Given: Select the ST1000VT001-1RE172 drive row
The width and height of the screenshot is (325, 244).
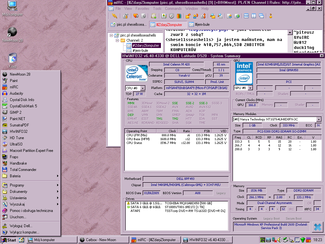Looking at the screenshot, I should [176, 207].
